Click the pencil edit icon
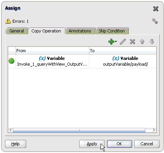The image size is (164, 153). tap(123, 42)
